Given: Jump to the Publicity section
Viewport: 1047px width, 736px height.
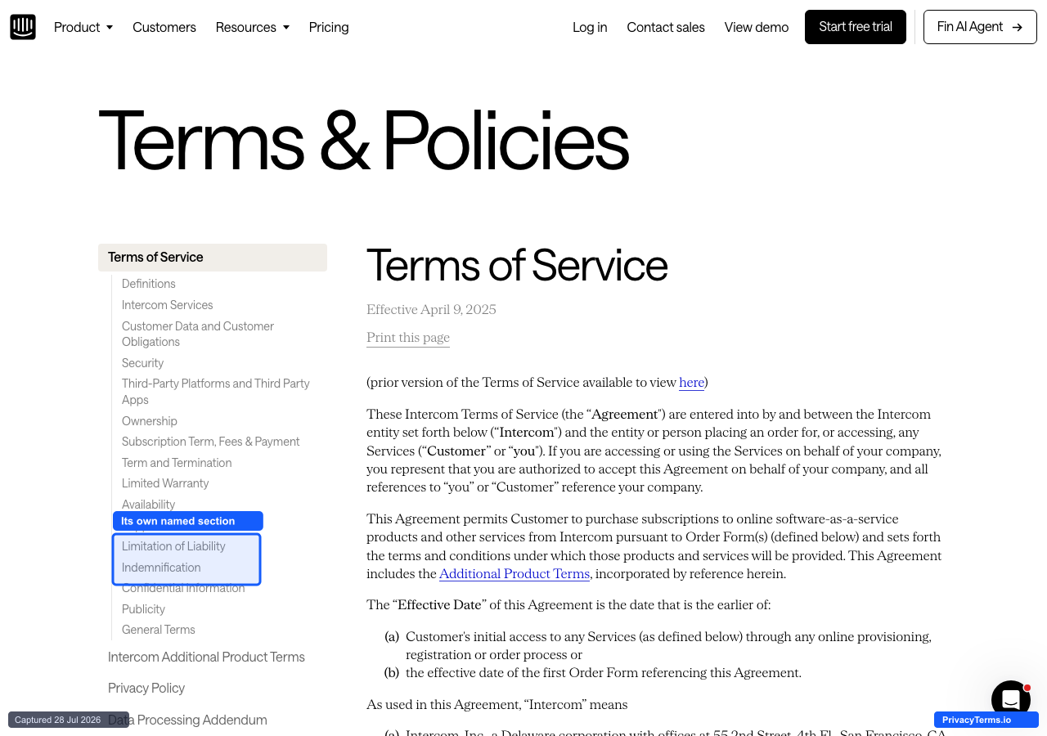Looking at the screenshot, I should click(x=144, y=609).
